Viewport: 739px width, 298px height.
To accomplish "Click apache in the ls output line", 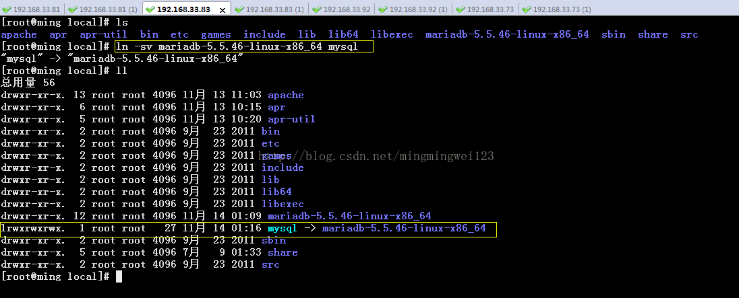I will (x=19, y=34).
